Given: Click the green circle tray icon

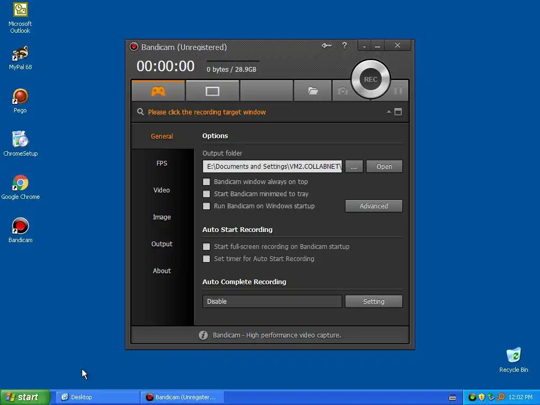Looking at the screenshot, I should pos(472,397).
